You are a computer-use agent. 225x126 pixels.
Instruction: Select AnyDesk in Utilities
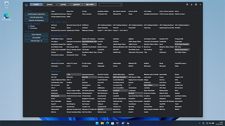point(131,75)
